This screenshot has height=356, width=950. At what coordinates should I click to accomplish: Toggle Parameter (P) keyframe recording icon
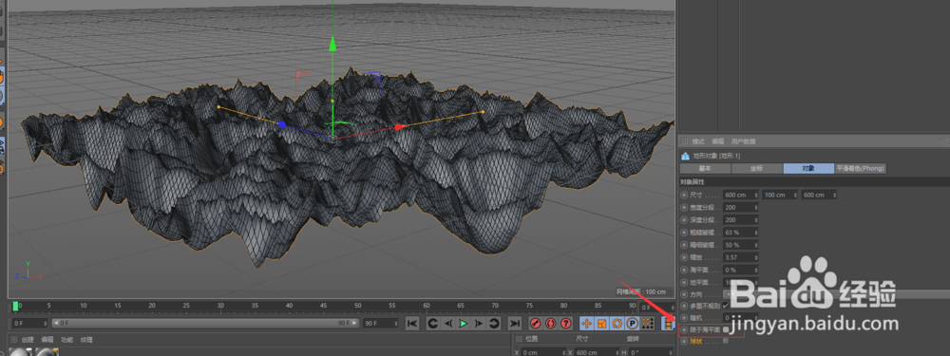click(632, 324)
